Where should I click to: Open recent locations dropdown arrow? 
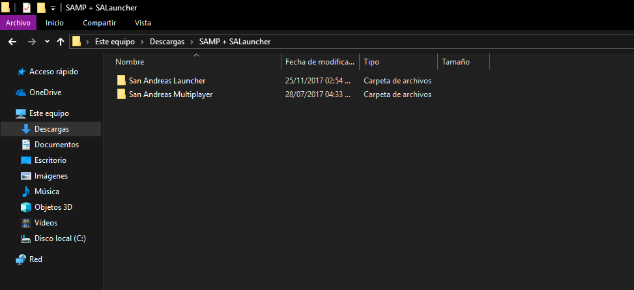(47, 42)
